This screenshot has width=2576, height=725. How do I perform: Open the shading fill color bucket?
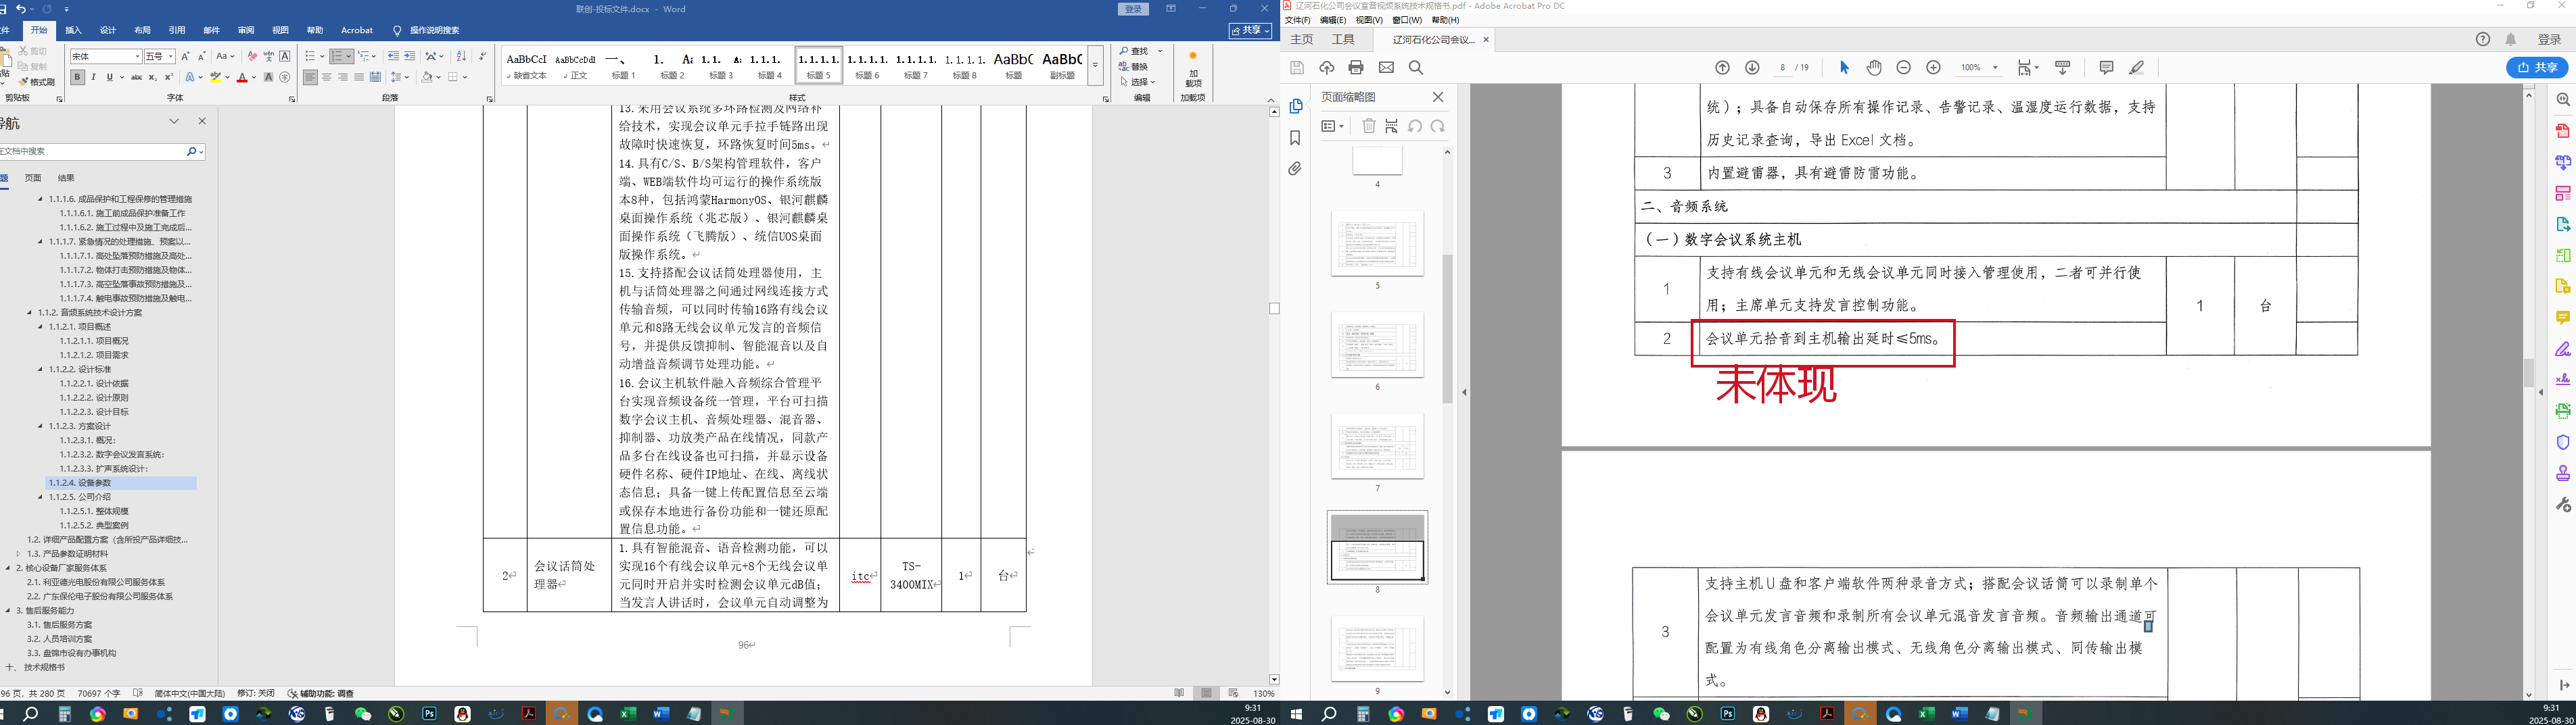coord(427,77)
